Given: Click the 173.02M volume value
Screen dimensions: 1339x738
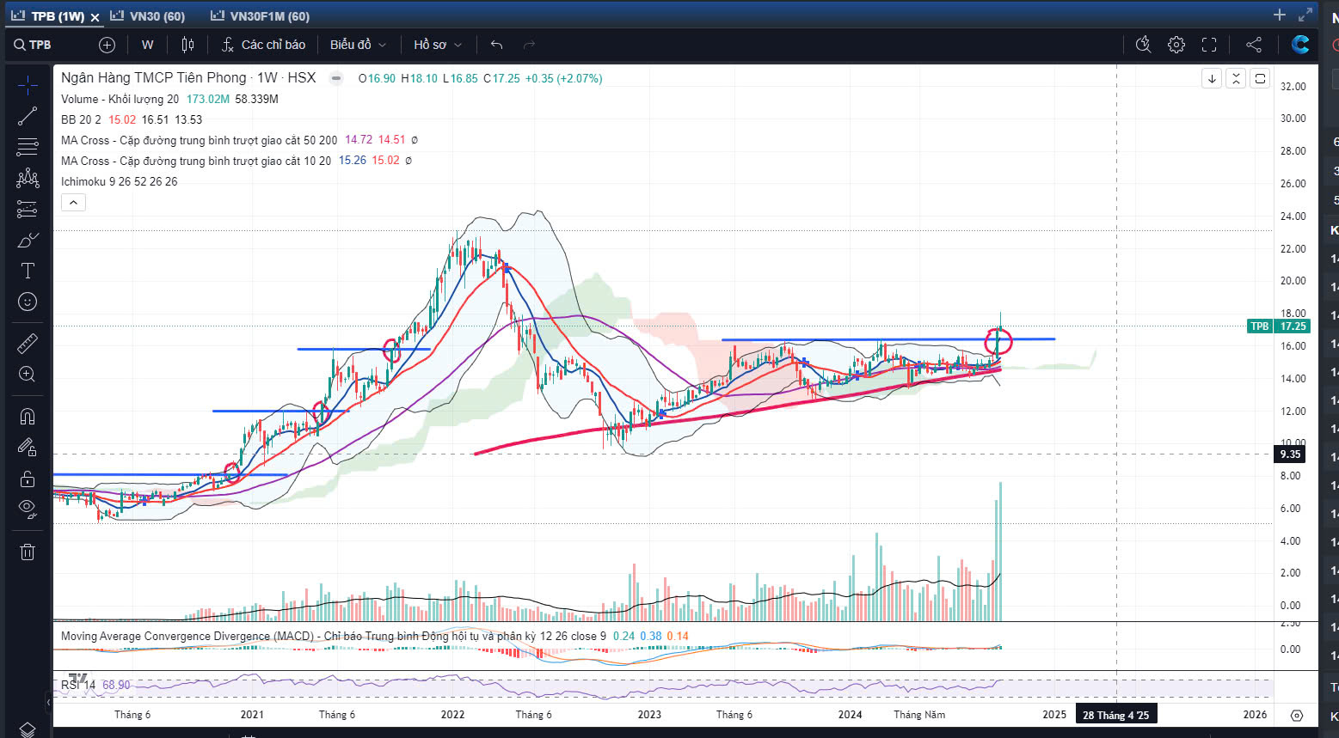Looking at the screenshot, I should click(x=207, y=99).
